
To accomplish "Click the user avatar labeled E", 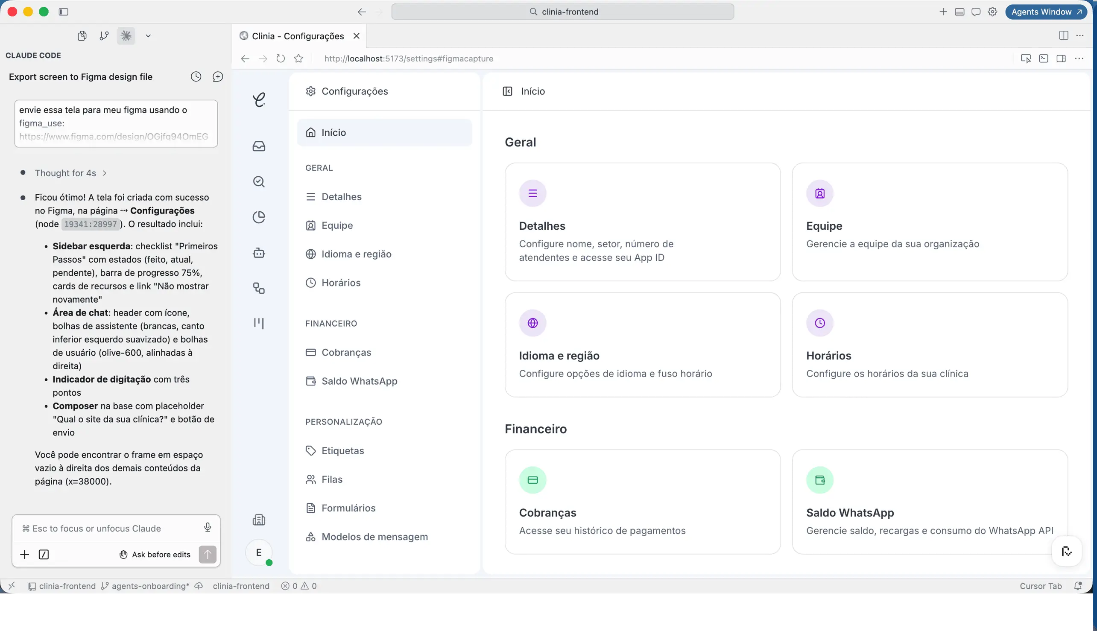I will 259,552.
